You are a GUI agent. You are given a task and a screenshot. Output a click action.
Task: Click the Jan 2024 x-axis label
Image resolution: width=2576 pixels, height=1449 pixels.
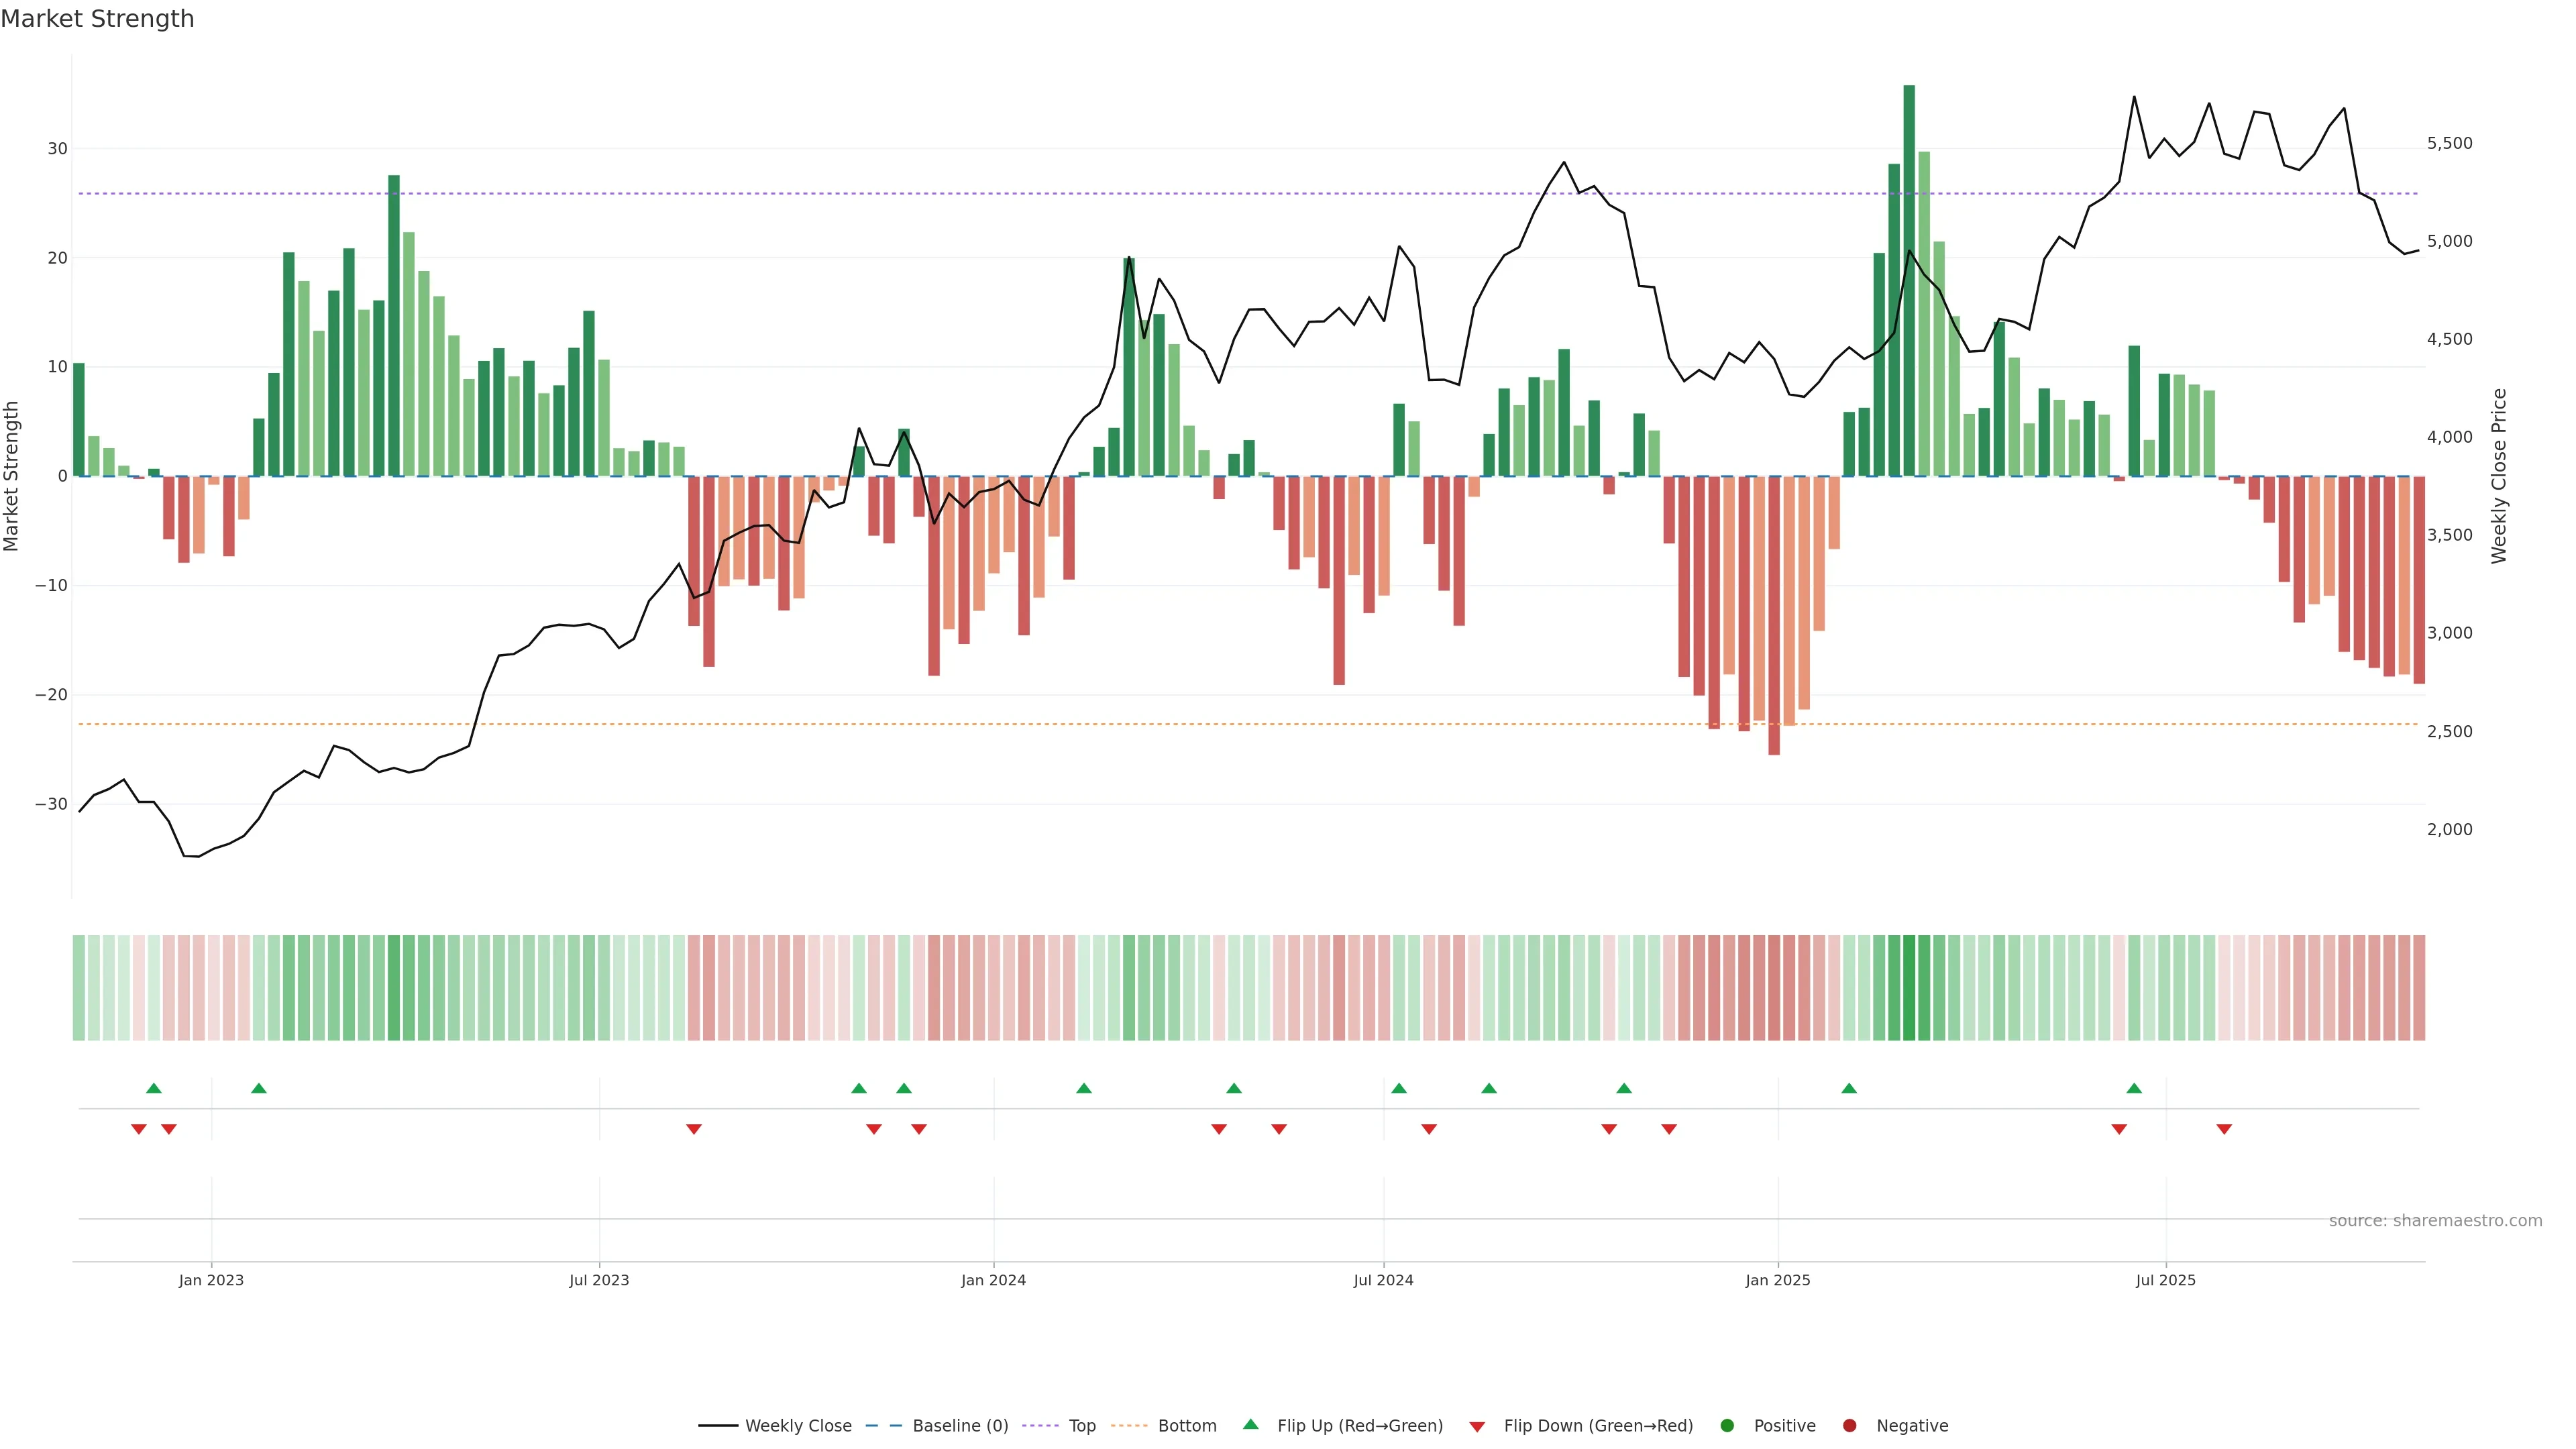click(x=993, y=1280)
